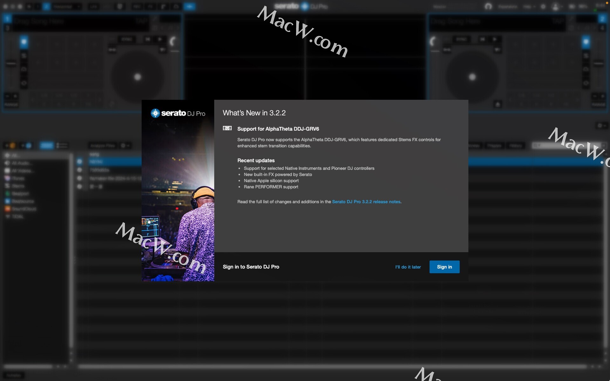
Task: Choose I'll do it later
Action: 408,267
